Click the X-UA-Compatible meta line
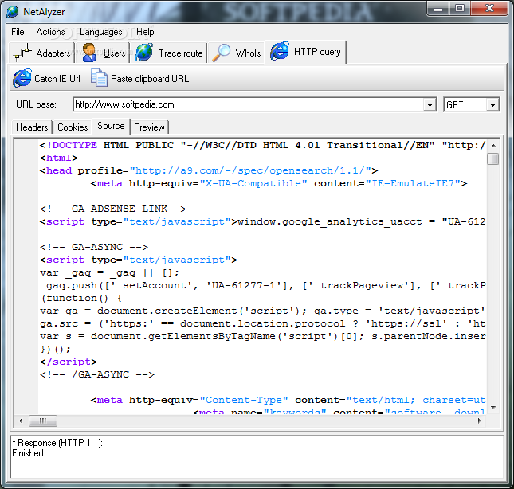 tap(279, 183)
